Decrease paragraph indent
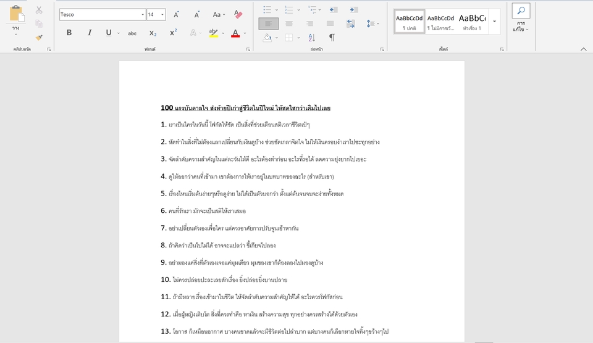This screenshot has height=343, width=593. (x=333, y=9)
